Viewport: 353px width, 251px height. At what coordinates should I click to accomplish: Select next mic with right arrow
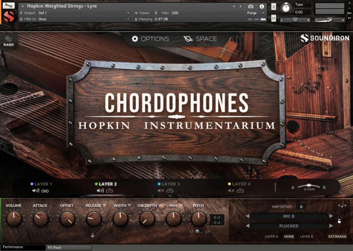[331, 216]
